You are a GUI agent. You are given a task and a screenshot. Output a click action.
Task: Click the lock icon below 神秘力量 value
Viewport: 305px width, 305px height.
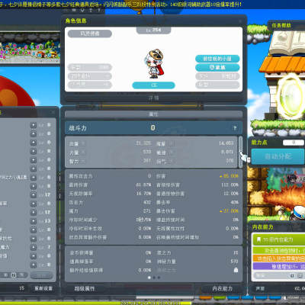point(236,270)
